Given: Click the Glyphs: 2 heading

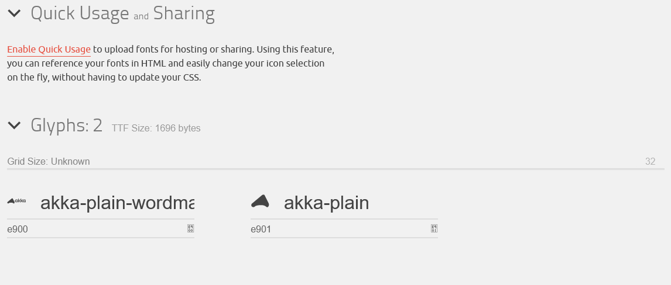Looking at the screenshot, I should [x=66, y=125].
